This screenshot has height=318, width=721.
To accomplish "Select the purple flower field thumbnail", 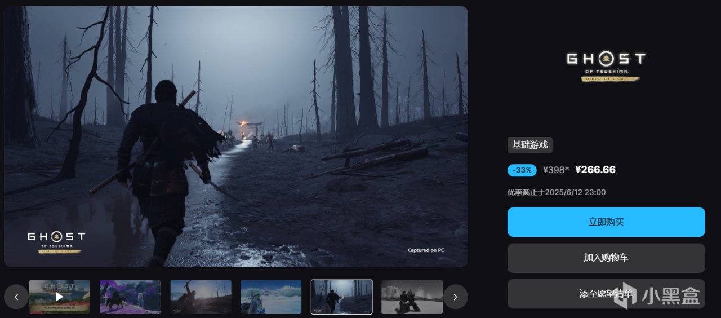I will 130,297.
